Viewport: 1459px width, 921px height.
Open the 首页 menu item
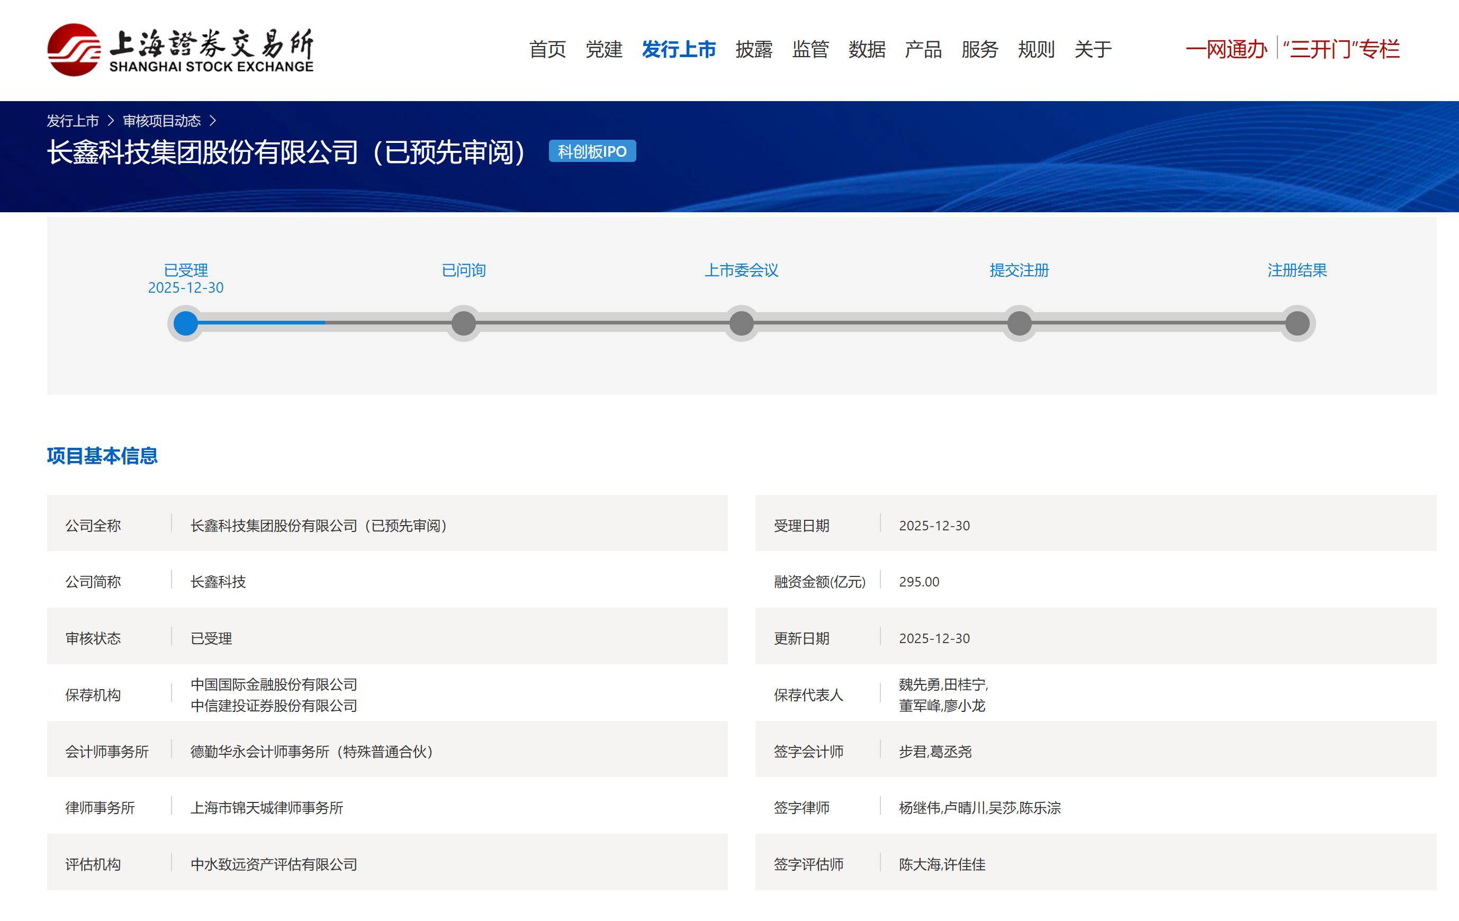coord(547,49)
